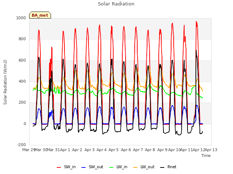Screen dimensions: 233x174
Task: Click the 0 y-axis tick label
Action: [25, 124]
